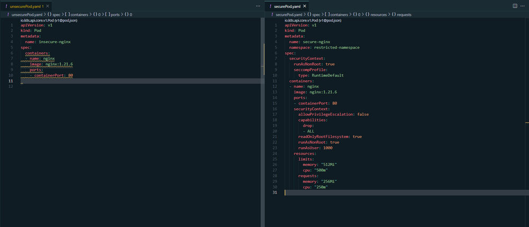529x227 pixels.
Task: Click 'readOnlyRootFilesystem: true' line
Action: (x=330, y=137)
